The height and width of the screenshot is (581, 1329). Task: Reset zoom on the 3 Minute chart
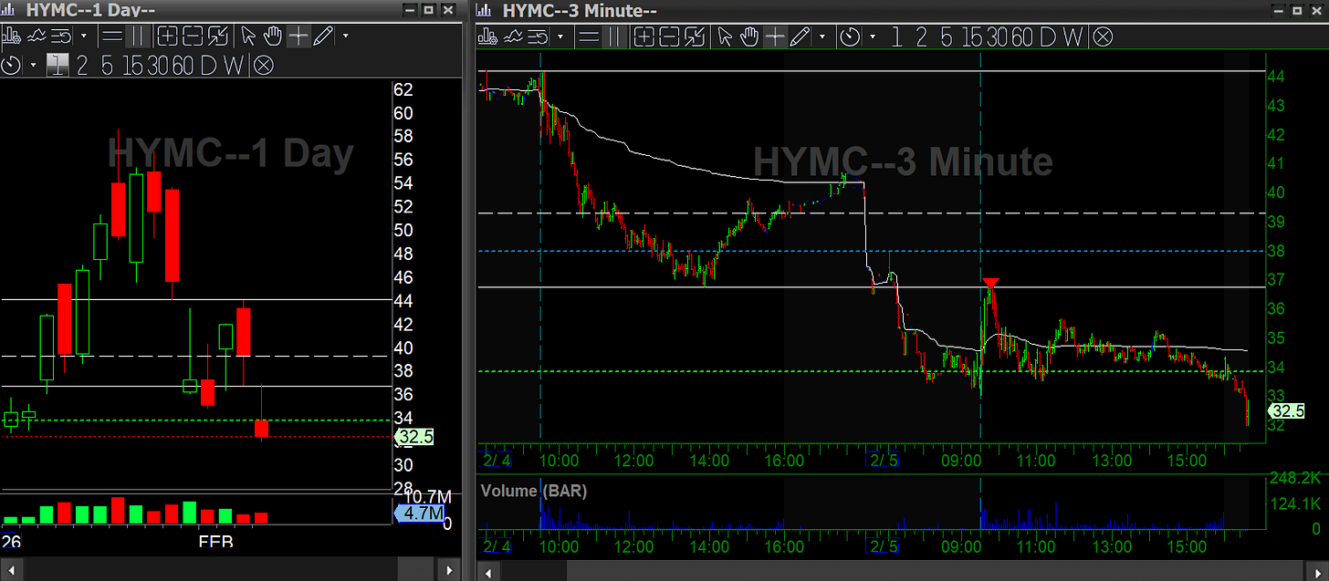click(x=695, y=36)
